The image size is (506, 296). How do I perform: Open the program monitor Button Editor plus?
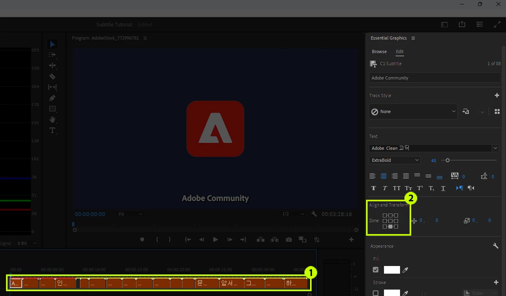click(x=351, y=240)
